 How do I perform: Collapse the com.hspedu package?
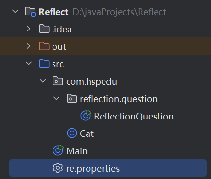pyautogui.click(x=43, y=81)
